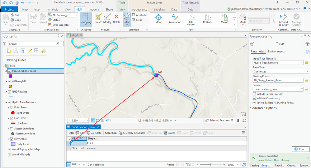Open attribute table menu icon
Screen dimensions: 311x168
[x=243, y=133]
